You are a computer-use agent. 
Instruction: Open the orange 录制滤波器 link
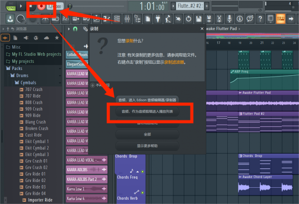tap(174, 62)
